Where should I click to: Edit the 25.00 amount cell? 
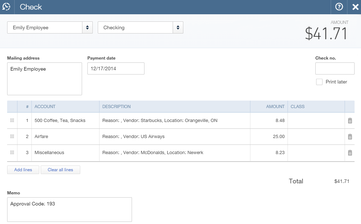point(269,137)
